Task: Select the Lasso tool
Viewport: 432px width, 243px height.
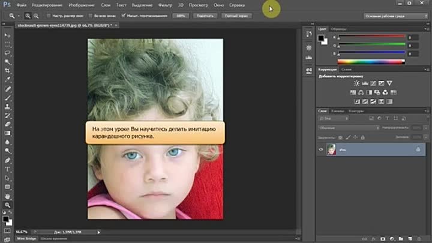Action: [x=8, y=53]
